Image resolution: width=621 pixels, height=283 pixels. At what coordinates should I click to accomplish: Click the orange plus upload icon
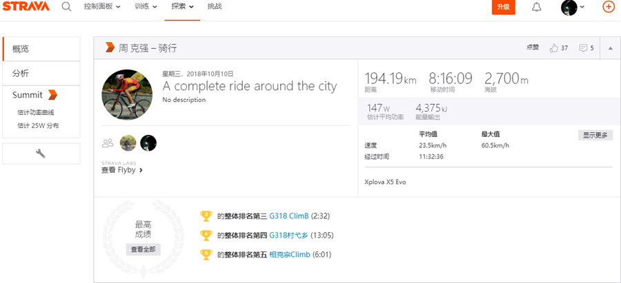[609, 7]
